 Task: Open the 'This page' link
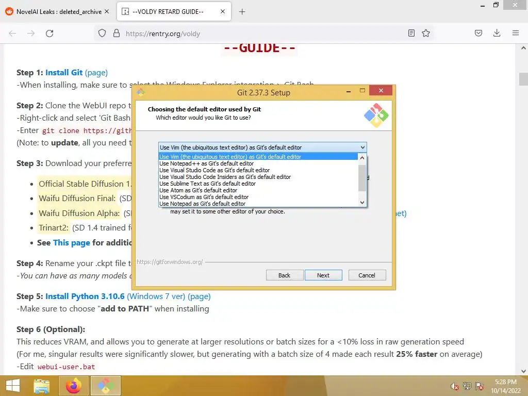(71, 243)
